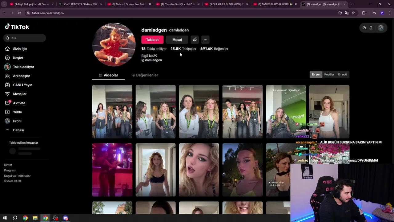The image size is (394, 222).
Task: Click damladgen profile picture
Action: (x=114, y=45)
